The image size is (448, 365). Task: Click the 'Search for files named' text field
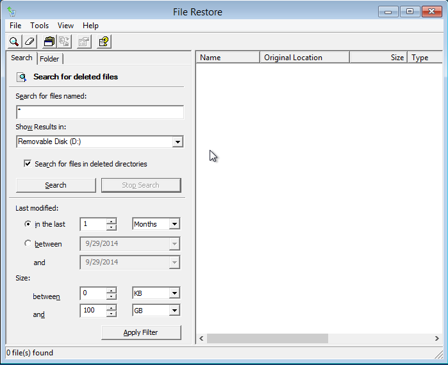pyautogui.click(x=99, y=112)
